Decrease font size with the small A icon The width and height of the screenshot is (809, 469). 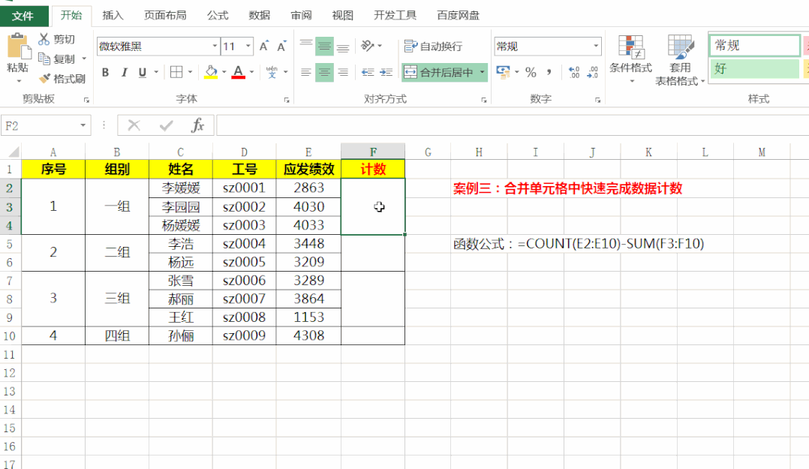pos(281,47)
